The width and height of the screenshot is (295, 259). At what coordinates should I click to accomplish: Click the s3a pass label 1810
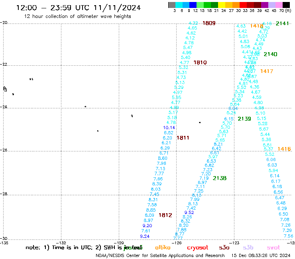pyautogui.click(x=200, y=63)
